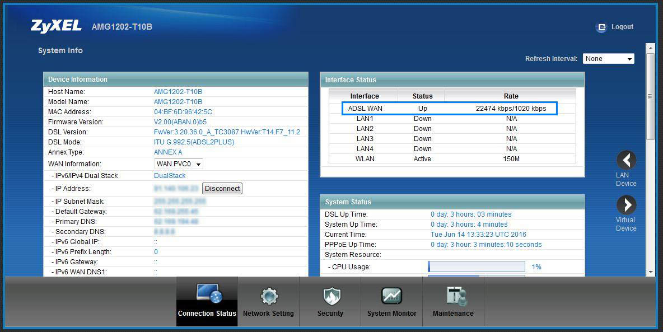Click the vertical scrollbar thumb

point(651,96)
